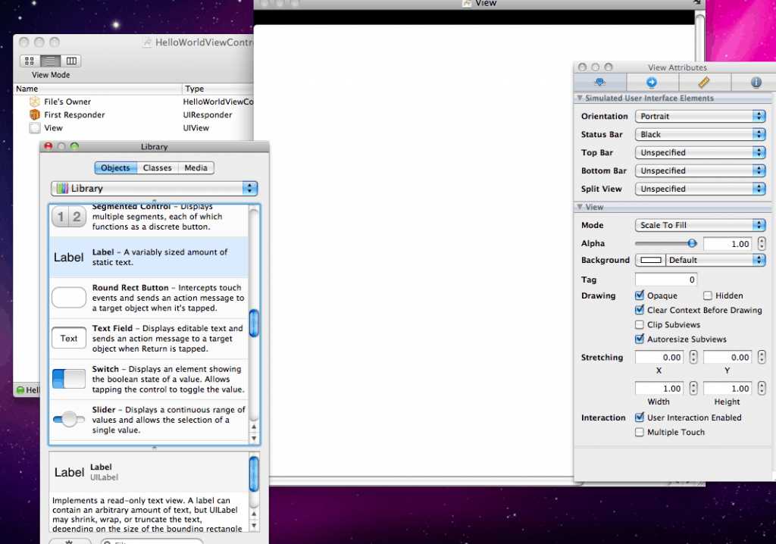Open the Background Default color dropdown
This screenshot has width=776, height=544.
pos(715,261)
